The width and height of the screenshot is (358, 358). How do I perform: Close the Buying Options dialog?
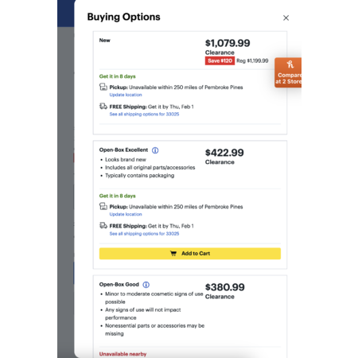point(286,18)
